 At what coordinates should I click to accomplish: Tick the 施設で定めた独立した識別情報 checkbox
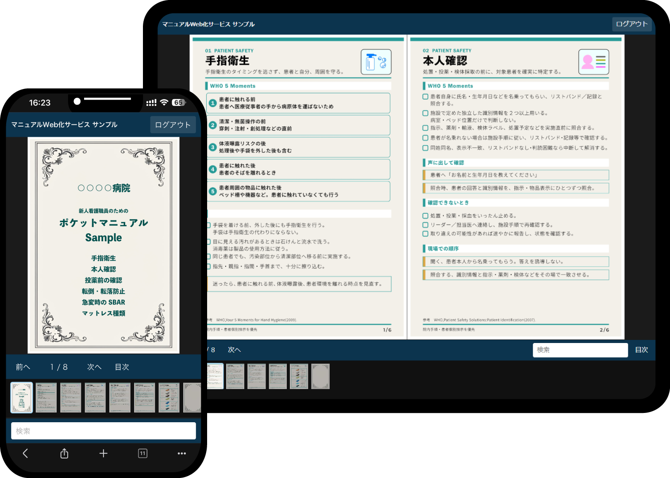[x=425, y=113]
